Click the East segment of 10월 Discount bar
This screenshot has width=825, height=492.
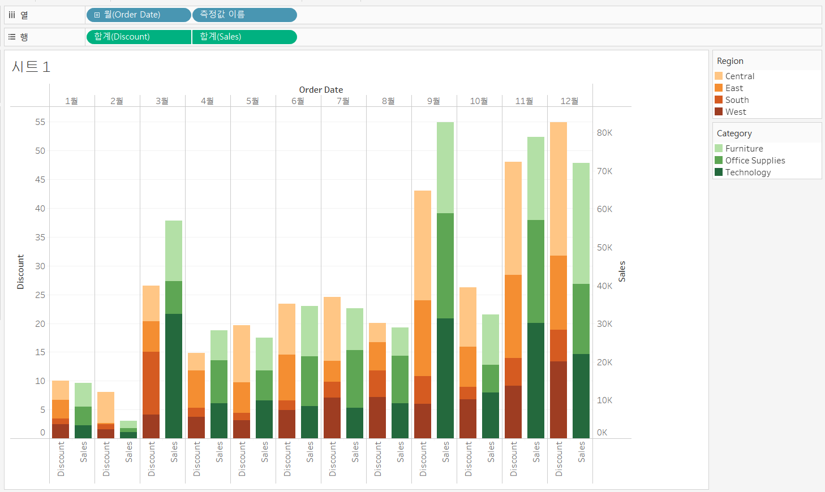tap(468, 366)
